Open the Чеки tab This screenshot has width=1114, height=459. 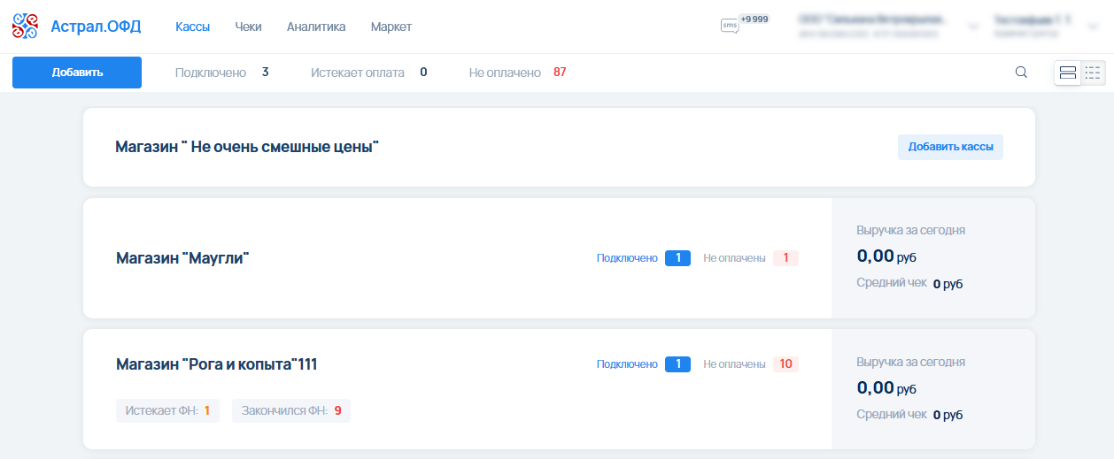click(249, 27)
